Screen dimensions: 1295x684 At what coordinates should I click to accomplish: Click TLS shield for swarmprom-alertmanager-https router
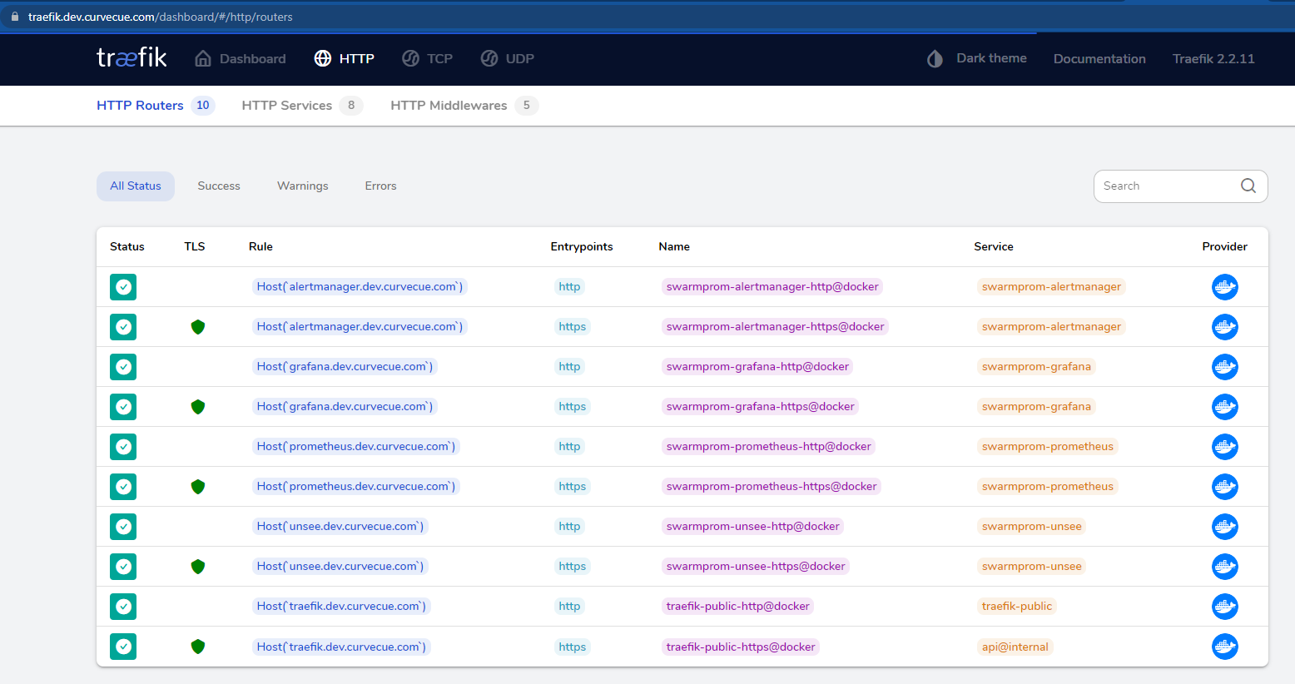click(198, 327)
